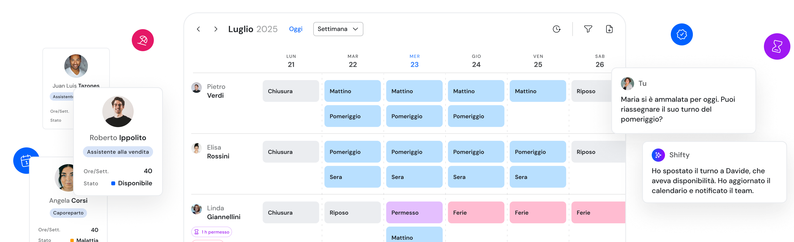Click the previous week arrow
Image resolution: width=794 pixels, height=242 pixels.
(198, 29)
